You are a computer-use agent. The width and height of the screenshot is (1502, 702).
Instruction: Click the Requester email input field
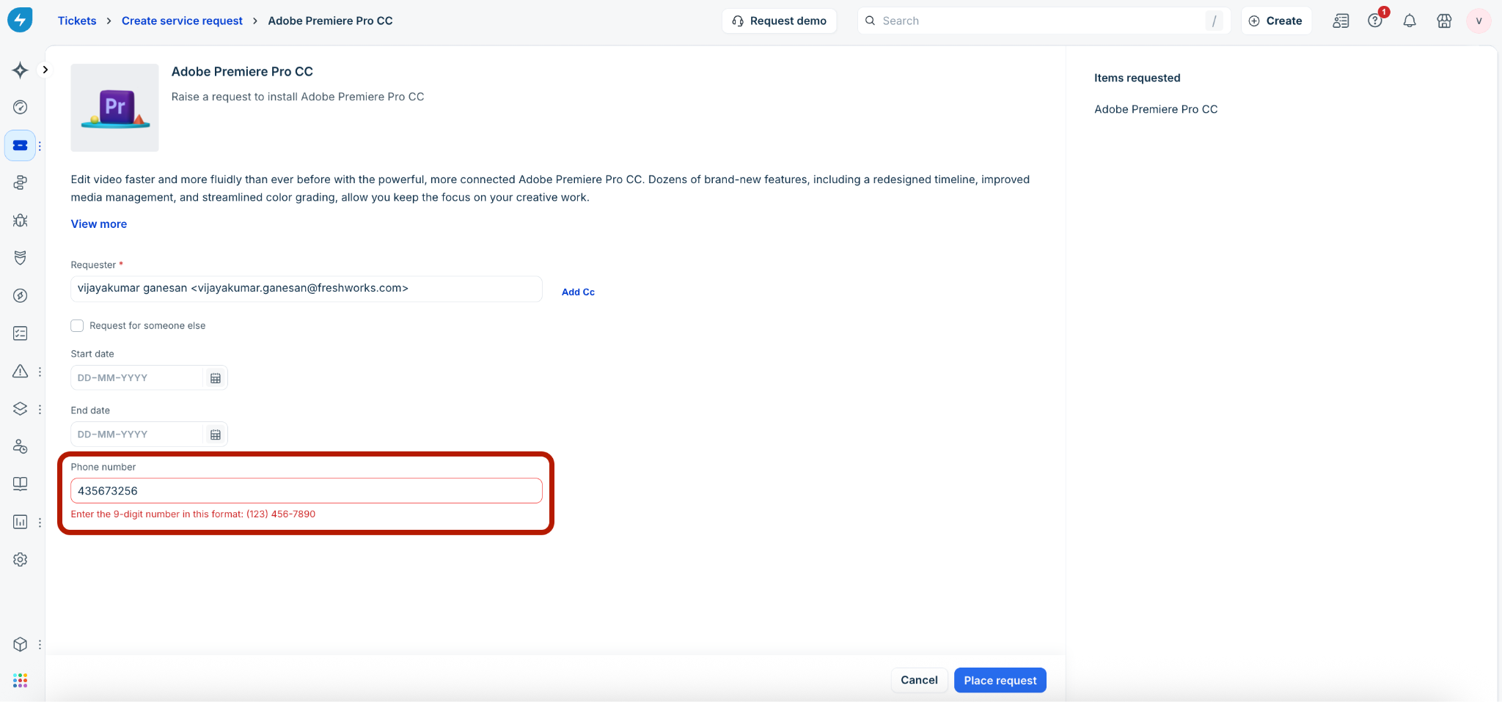[x=307, y=289]
